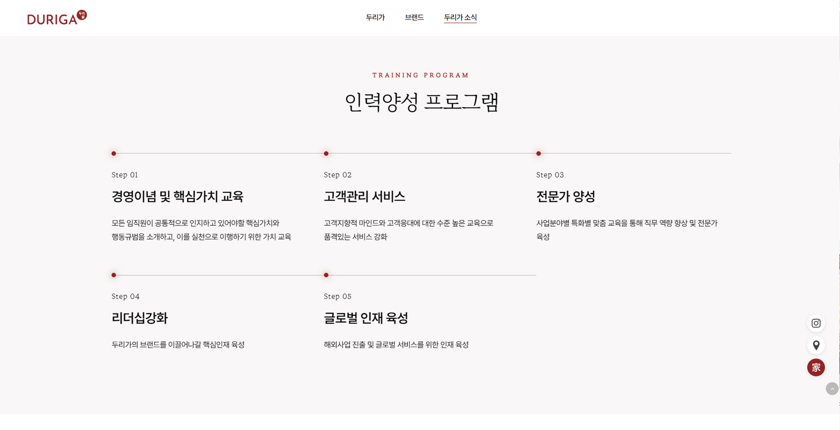840x430 pixels.
Task: Click the 글로벌 인재 육성 heading
Action: (x=366, y=318)
